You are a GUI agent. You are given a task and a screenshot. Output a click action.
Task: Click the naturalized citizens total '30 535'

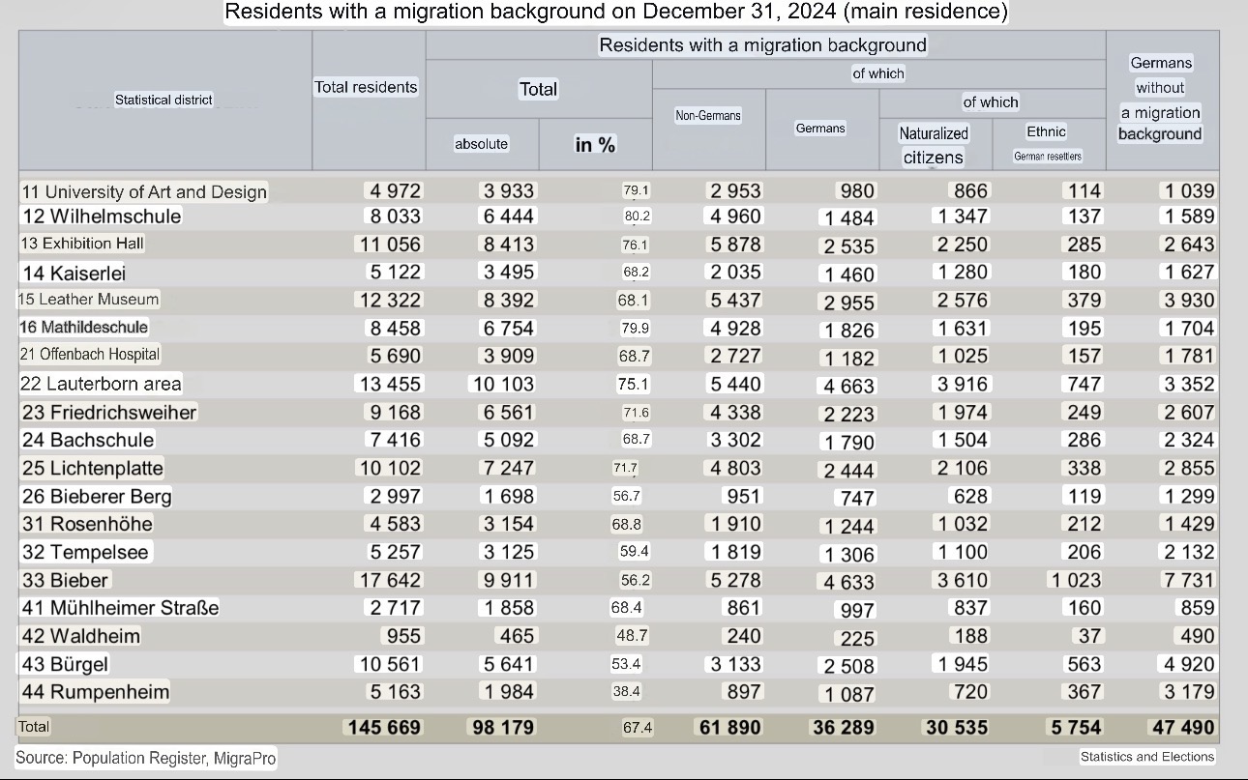[957, 727]
